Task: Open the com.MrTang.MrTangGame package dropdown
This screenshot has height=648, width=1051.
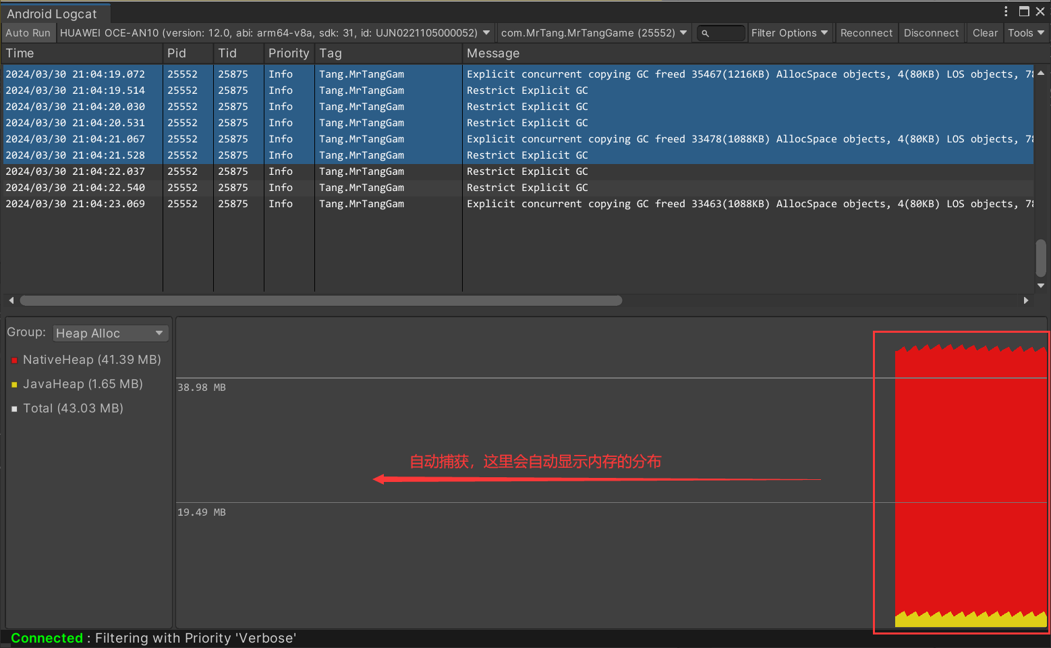Action: (x=594, y=33)
